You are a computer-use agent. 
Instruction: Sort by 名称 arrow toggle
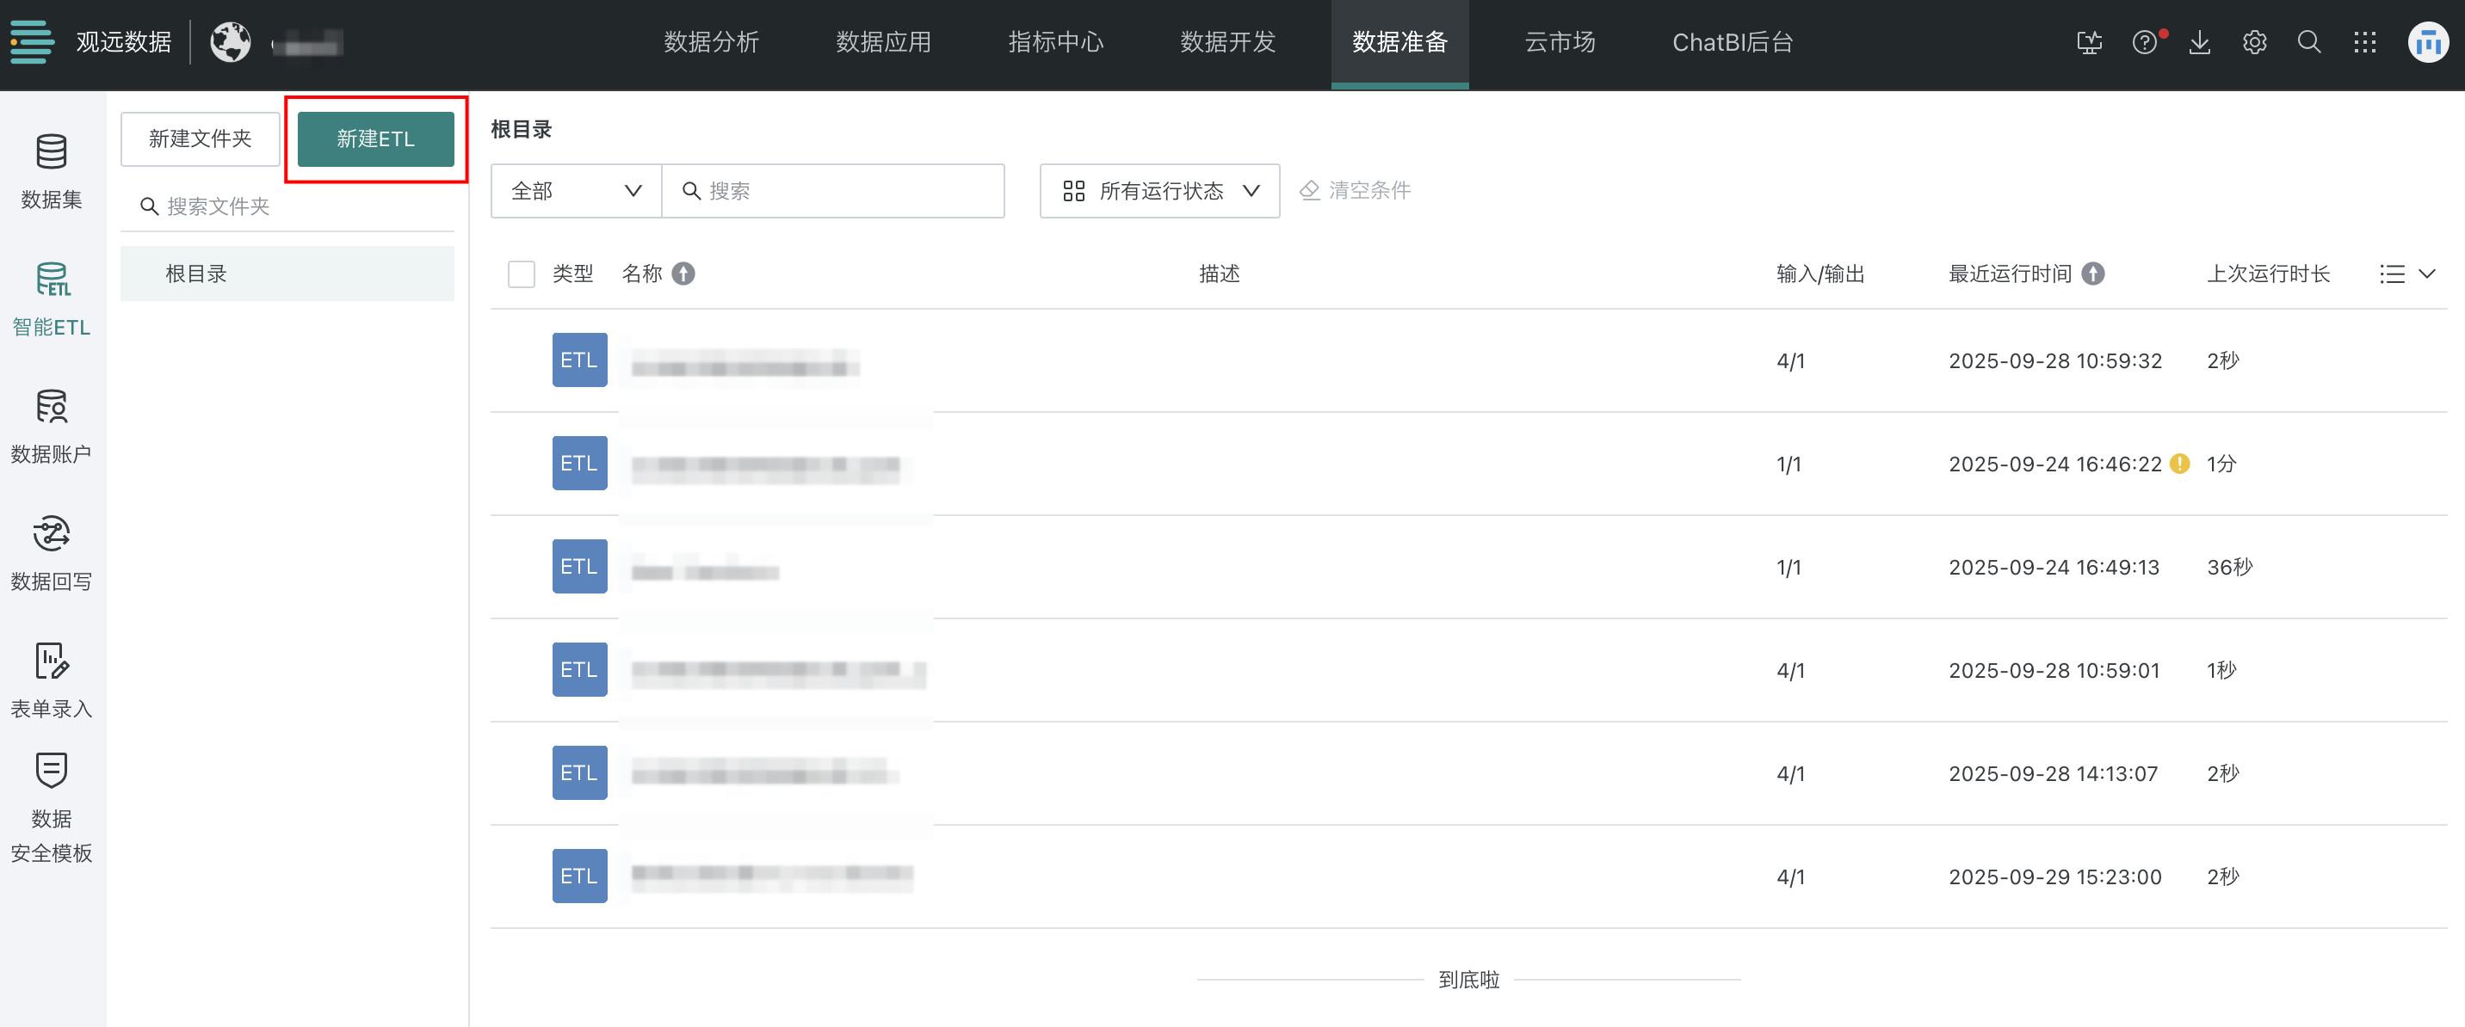point(683,274)
